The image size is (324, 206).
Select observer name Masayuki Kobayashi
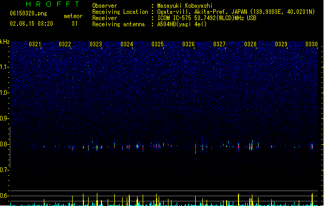click(185, 6)
